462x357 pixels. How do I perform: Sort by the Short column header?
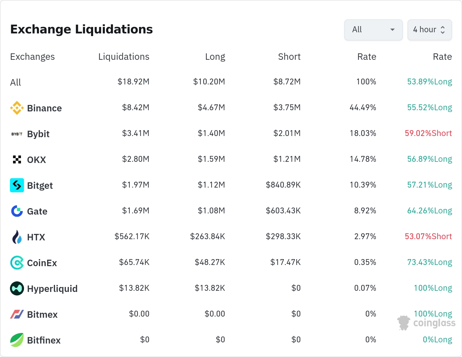289,57
